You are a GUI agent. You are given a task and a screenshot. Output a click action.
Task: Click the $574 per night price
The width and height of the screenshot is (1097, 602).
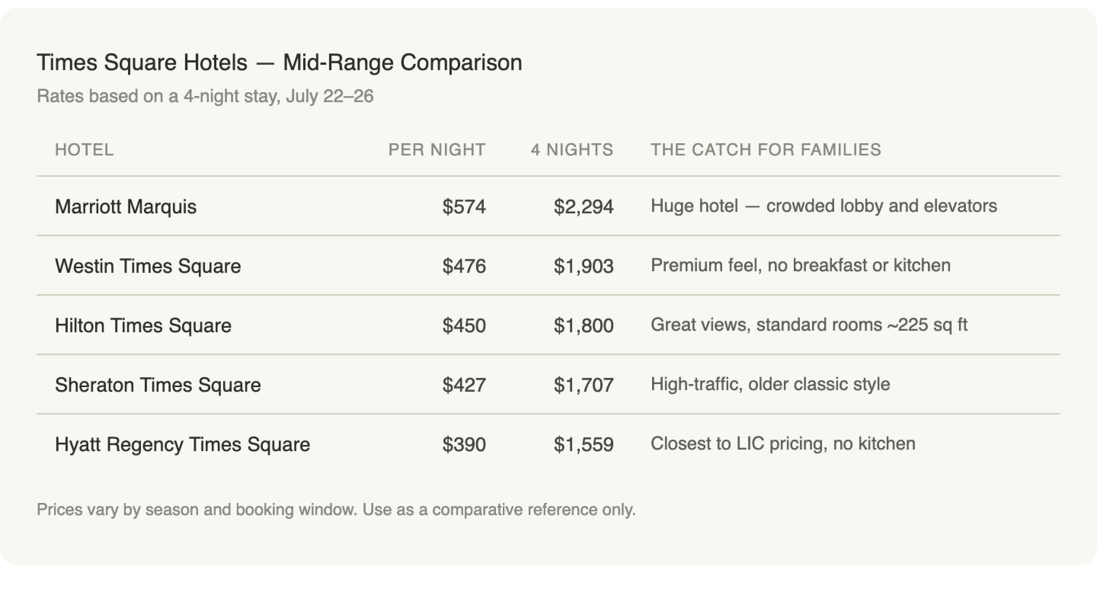[x=464, y=207]
